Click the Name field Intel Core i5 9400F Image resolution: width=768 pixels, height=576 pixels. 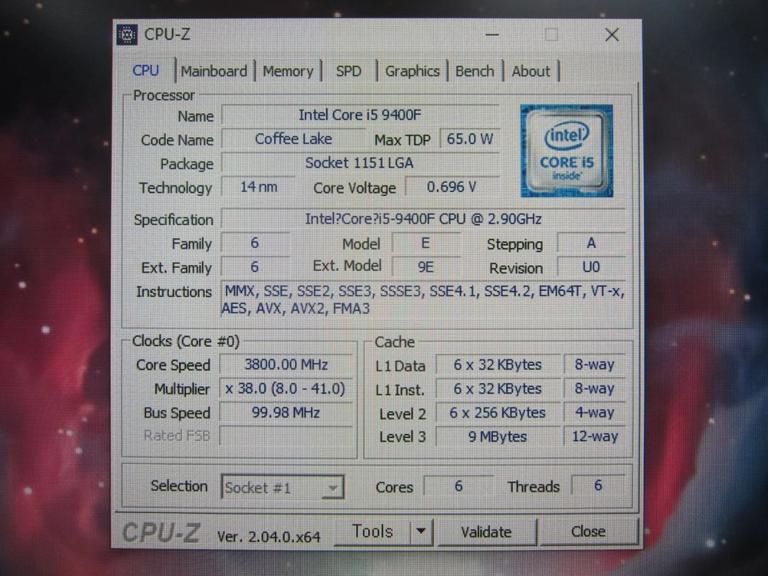tap(360, 115)
